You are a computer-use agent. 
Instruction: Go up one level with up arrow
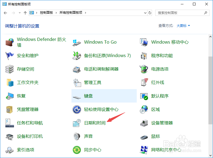click(x=25, y=13)
